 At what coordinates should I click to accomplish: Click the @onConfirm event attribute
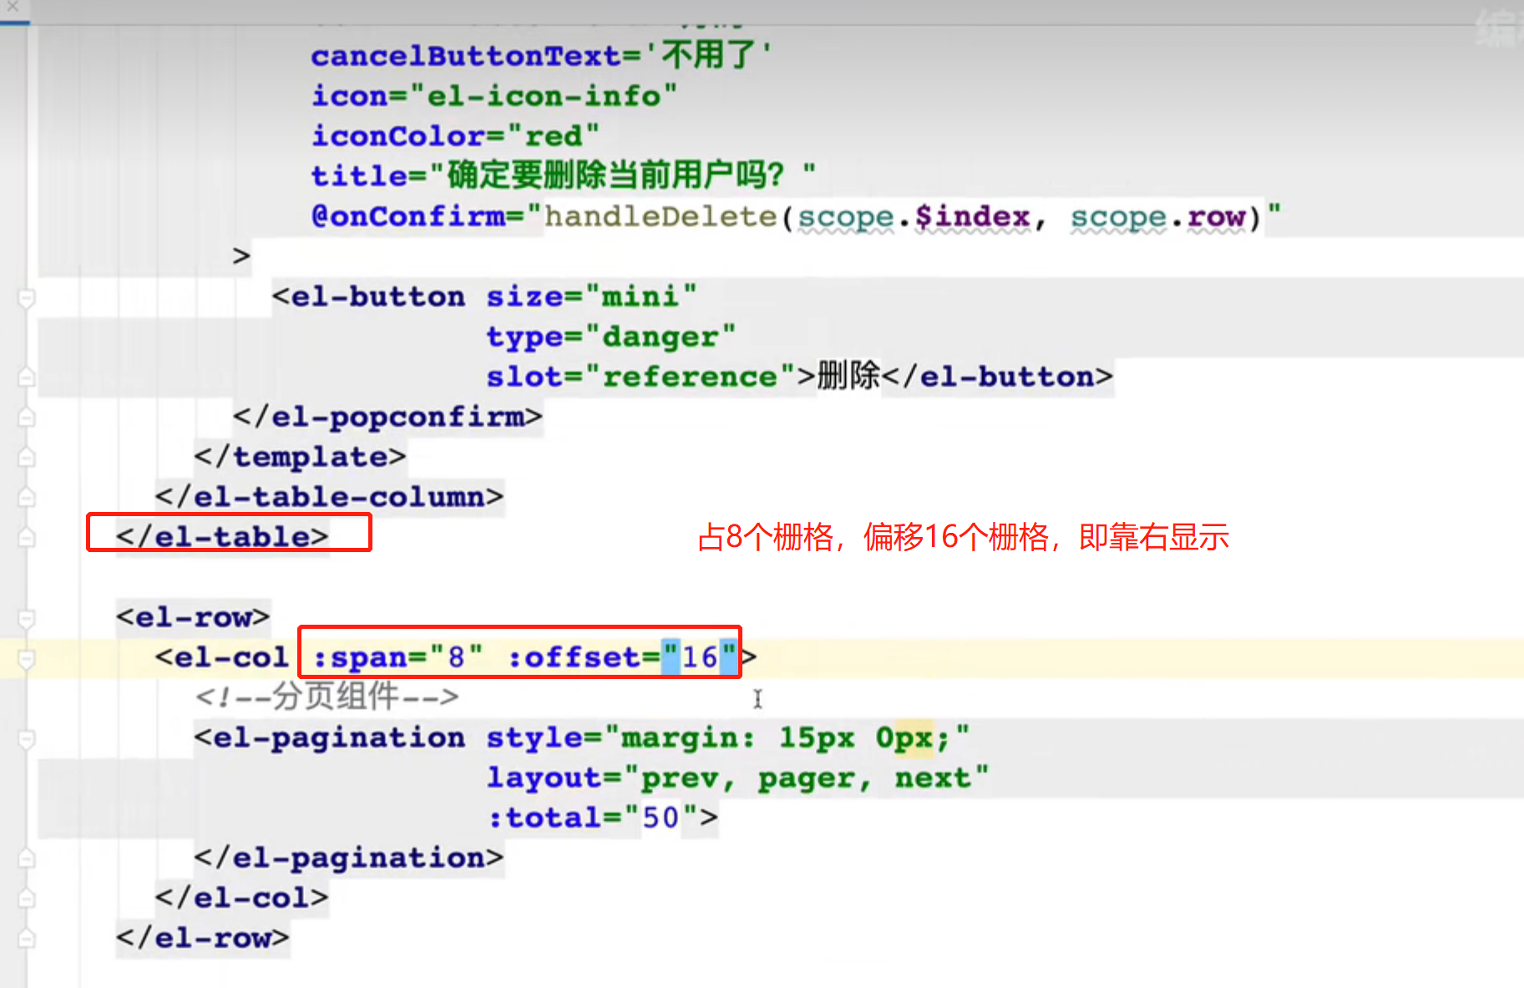408,216
